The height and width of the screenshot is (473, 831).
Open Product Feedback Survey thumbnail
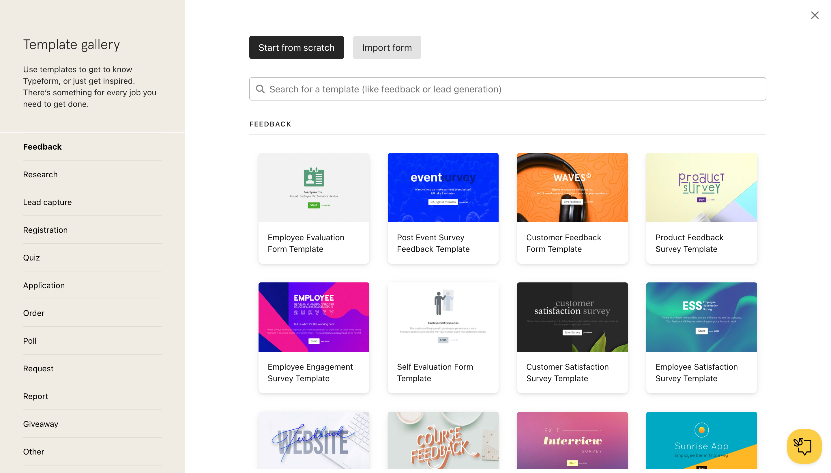[701, 187]
